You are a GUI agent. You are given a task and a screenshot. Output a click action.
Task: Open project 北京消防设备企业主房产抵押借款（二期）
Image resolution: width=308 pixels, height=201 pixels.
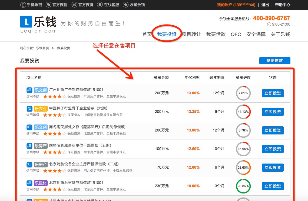(84, 164)
